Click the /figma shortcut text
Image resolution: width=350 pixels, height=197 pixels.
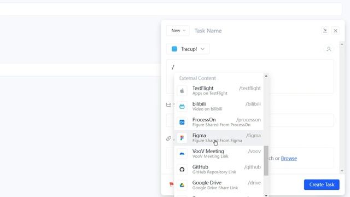click(x=253, y=135)
